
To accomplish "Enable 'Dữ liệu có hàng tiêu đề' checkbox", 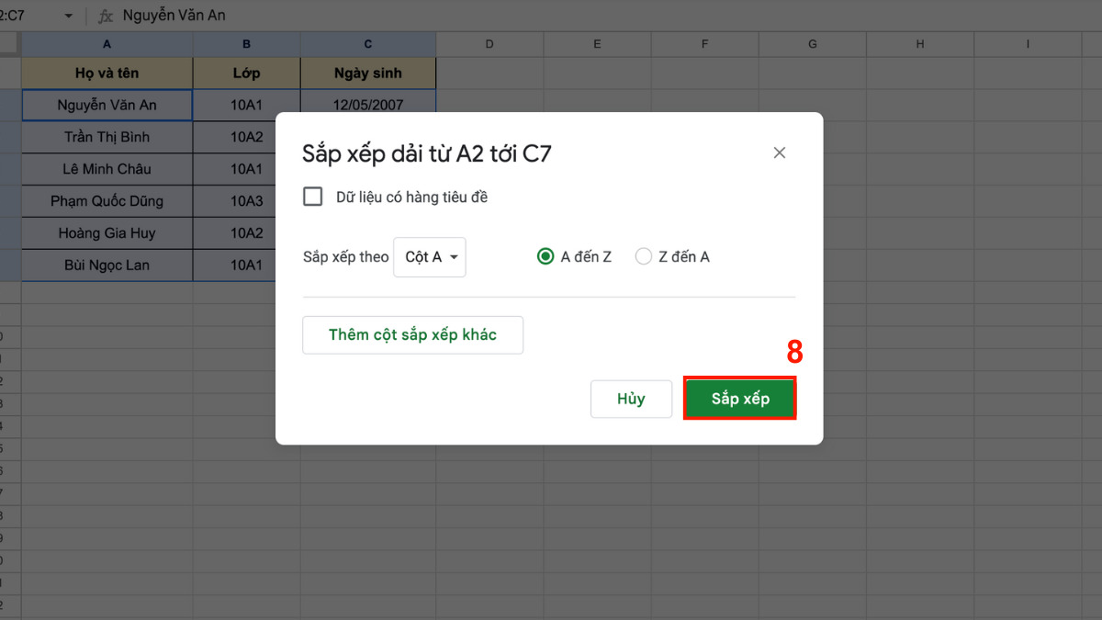I will point(313,197).
